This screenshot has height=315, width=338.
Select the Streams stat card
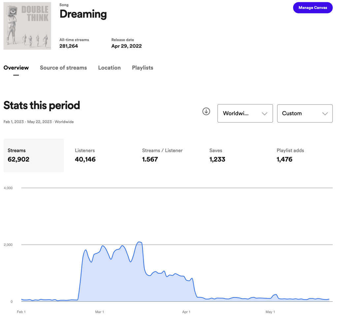coord(34,155)
